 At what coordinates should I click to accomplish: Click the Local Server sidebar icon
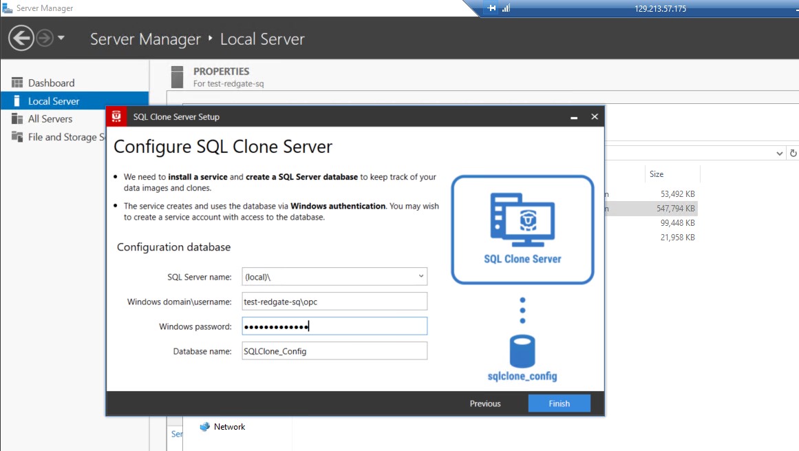(17, 101)
